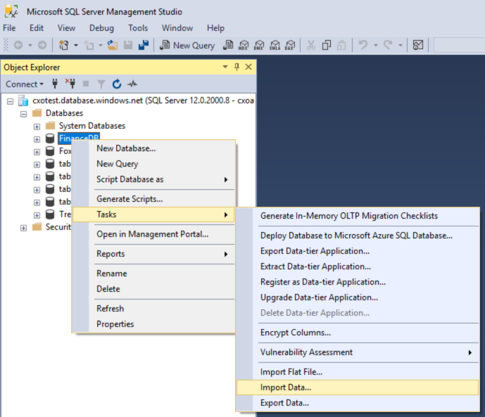Select New Query in context menu
This screenshot has height=417, width=485.
pos(153,164)
